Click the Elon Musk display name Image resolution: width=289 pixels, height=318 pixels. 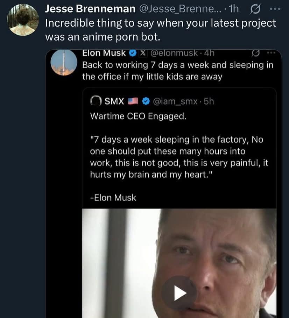(x=104, y=54)
